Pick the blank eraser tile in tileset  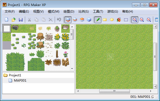click(7, 29)
